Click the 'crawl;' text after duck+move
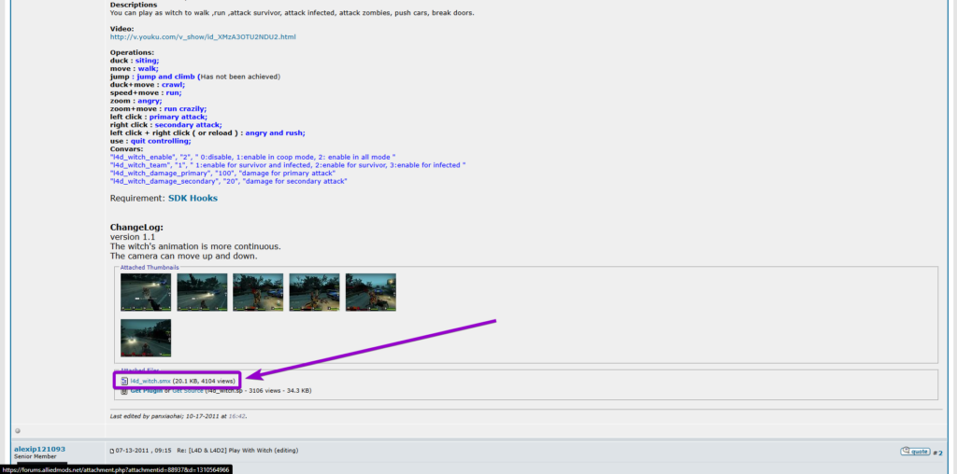The image size is (957, 474). 173,85
